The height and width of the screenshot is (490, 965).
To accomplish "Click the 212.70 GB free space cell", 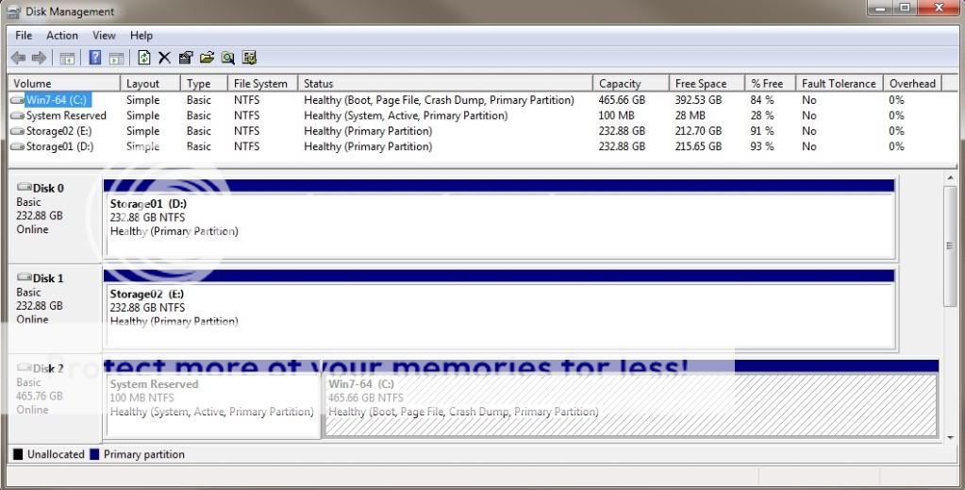I will [698, 130].
